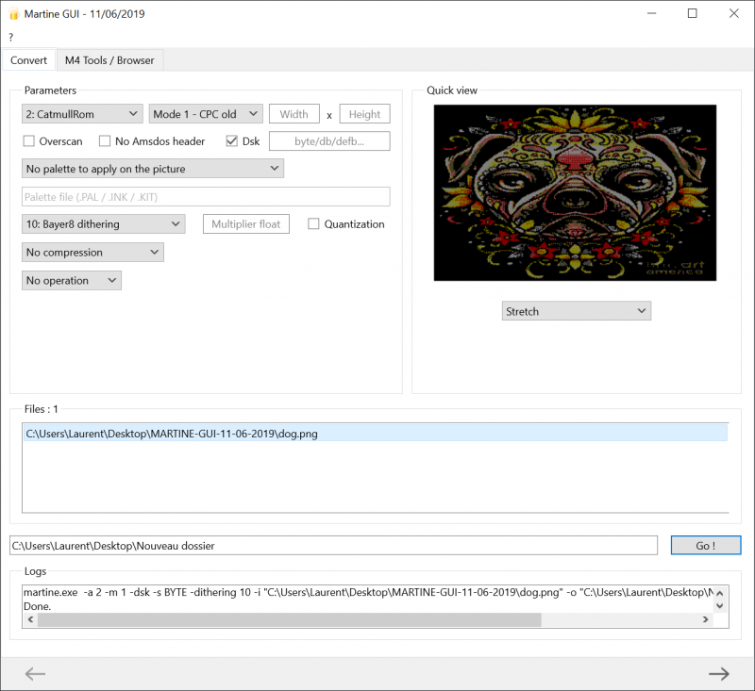Click the dog mask Quick view preview
755x691 pixels.
[x=575, y=193]
